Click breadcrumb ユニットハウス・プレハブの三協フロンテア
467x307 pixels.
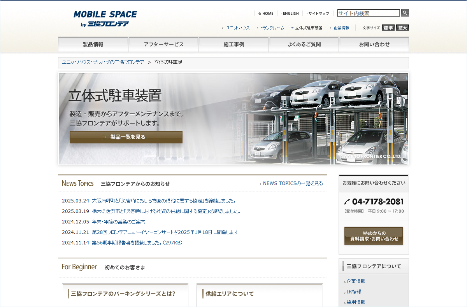[103, 62]
